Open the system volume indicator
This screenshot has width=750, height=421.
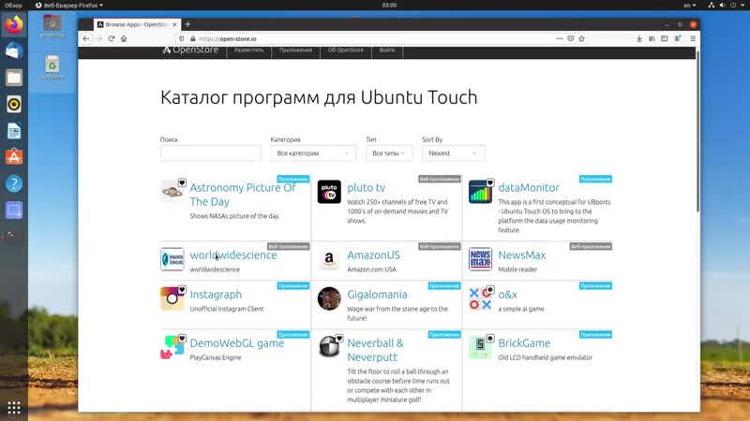click(x=722, y=6)
